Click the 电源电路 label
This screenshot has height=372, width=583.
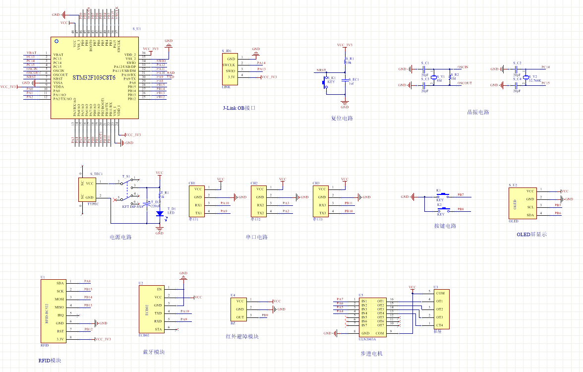[120, 237]
